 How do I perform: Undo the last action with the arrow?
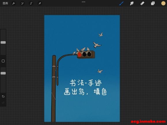[3, 96]
